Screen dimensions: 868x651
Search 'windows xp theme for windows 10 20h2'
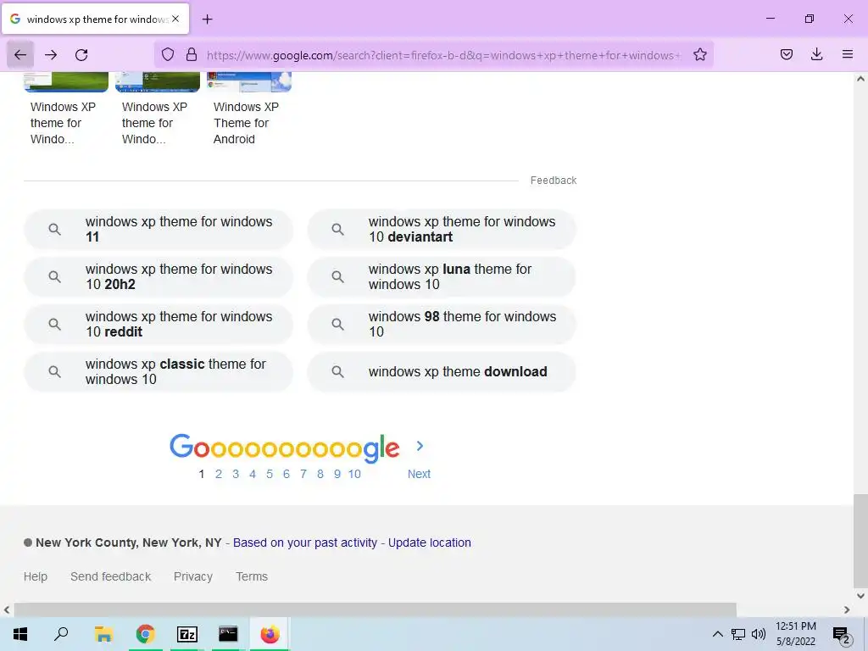pyautogui.click(x=159, y=277)
